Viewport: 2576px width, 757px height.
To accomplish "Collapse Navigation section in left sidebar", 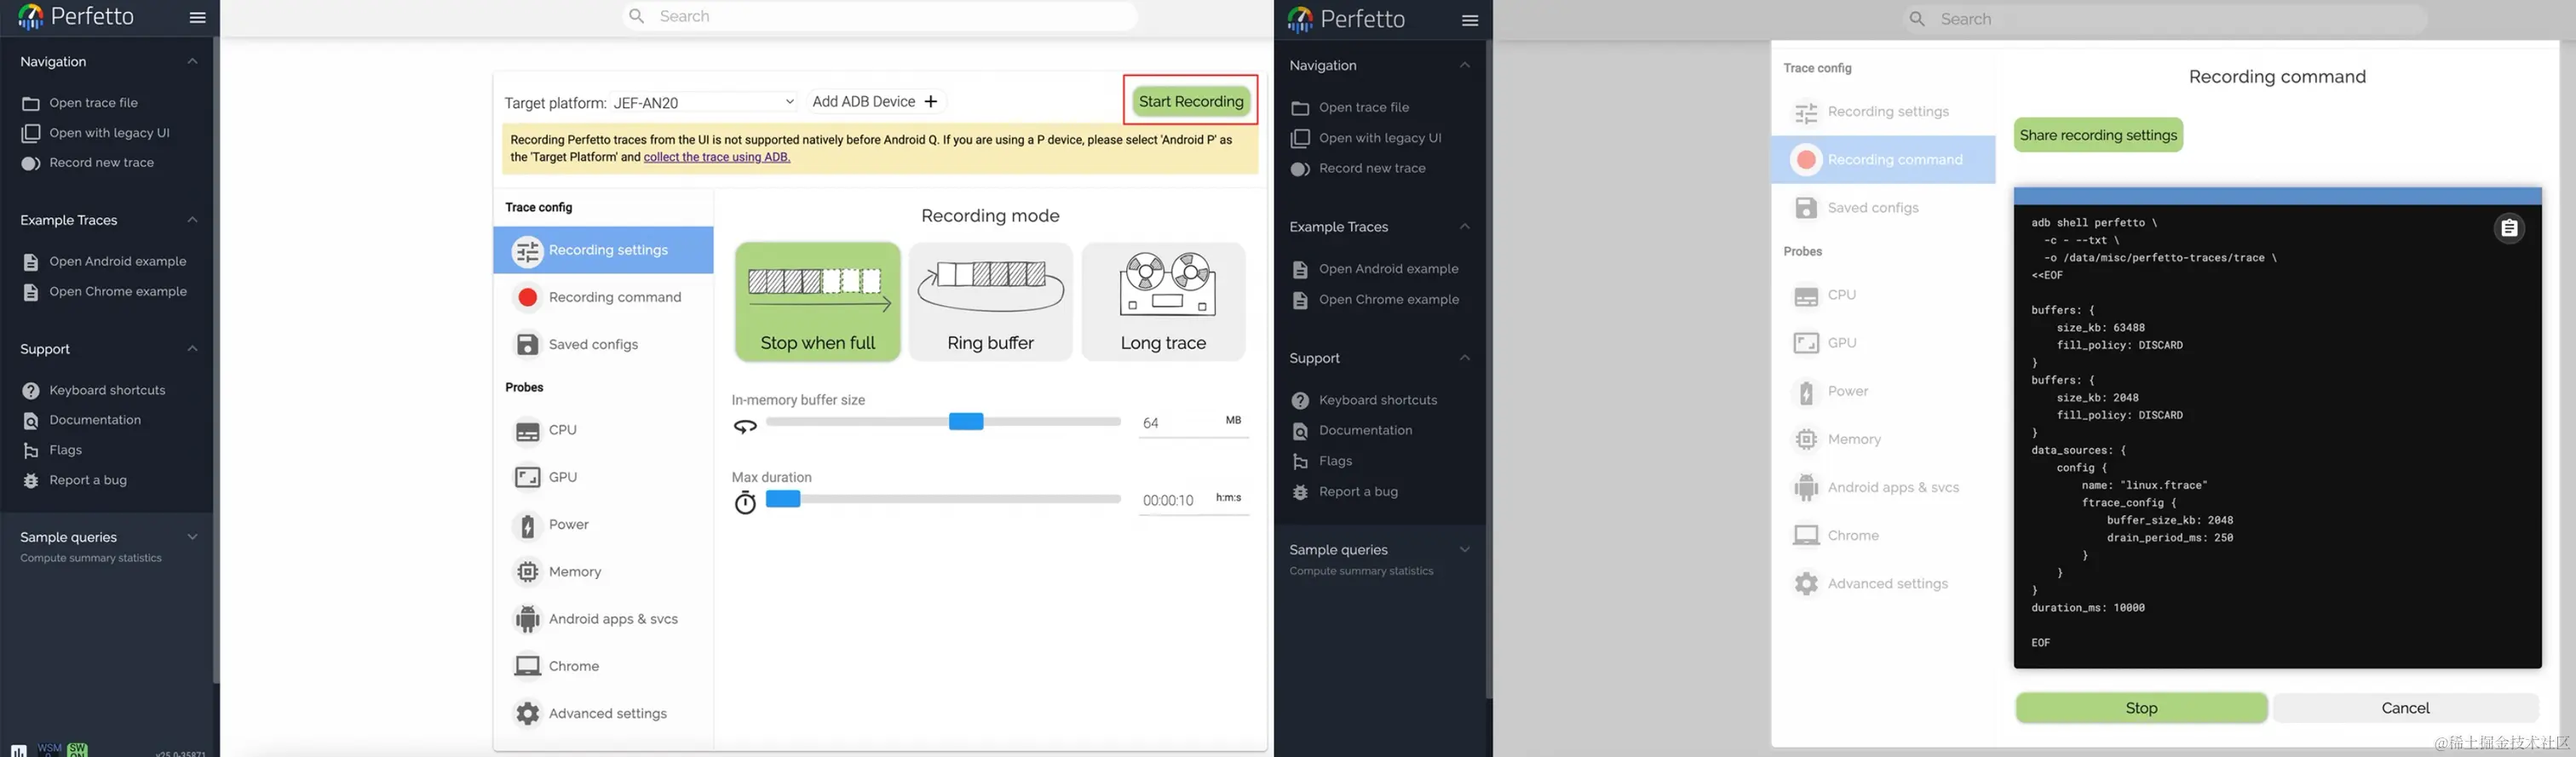I will click(192, 62).
